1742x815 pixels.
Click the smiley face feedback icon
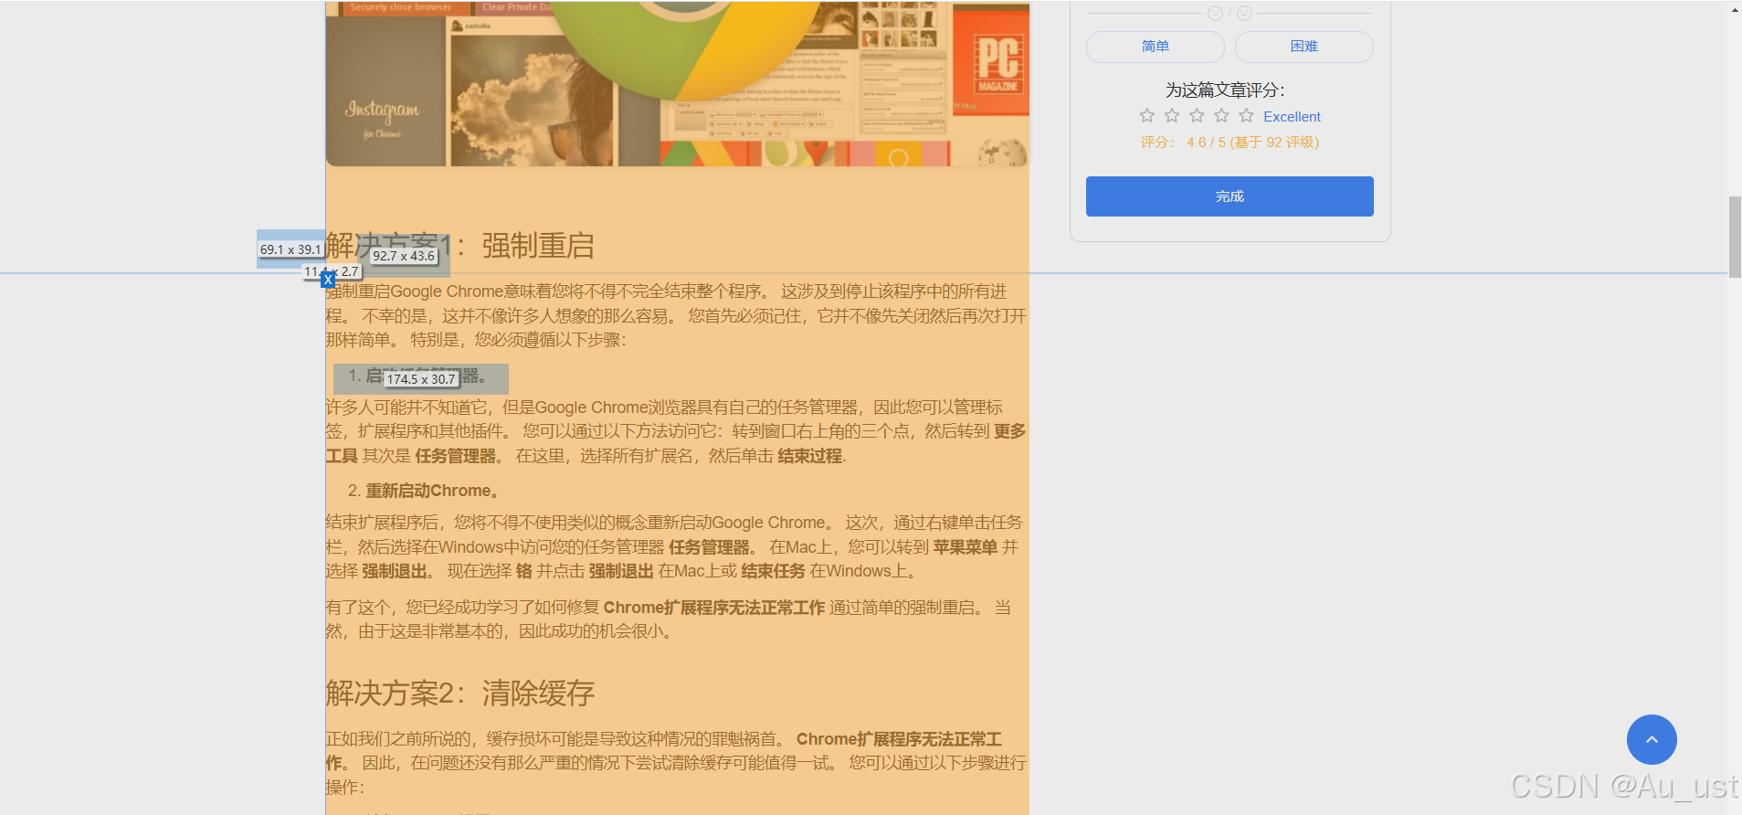pyautogui.click(x=1215, y=13)
